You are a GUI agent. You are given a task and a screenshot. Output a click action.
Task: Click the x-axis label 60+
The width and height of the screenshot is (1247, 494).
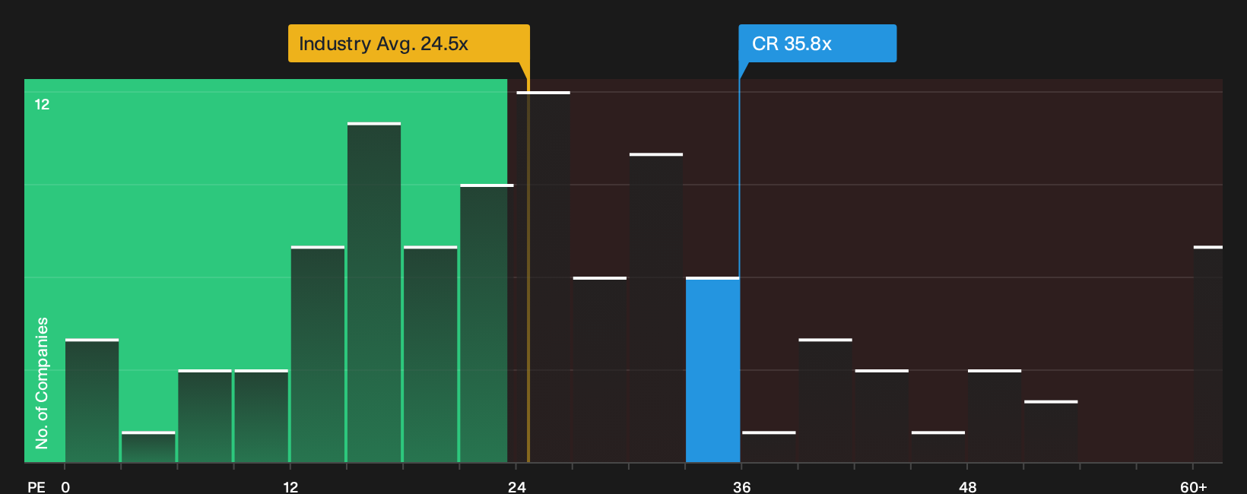click(x=1193, y=486)
